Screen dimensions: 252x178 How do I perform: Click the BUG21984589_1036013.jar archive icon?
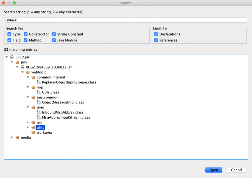[22, 67]
